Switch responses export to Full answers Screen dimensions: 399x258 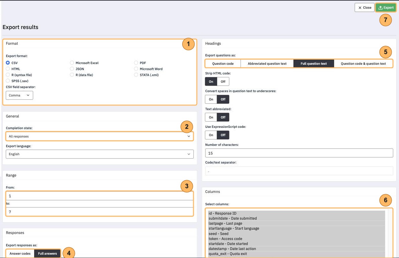[47, 253]
